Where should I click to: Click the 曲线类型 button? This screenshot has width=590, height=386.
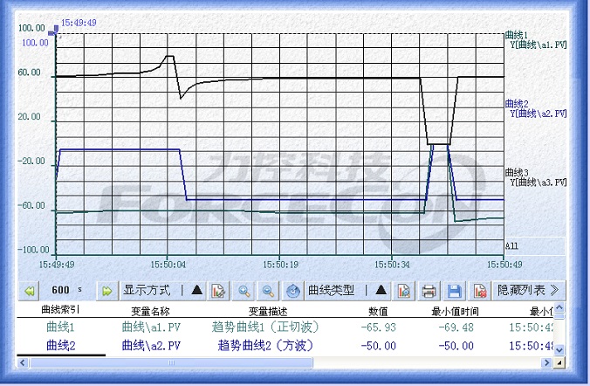pos(332,290)
